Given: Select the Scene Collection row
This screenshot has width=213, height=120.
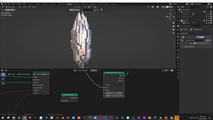Looking at the screenshot, I should click(x=186, y=10).
